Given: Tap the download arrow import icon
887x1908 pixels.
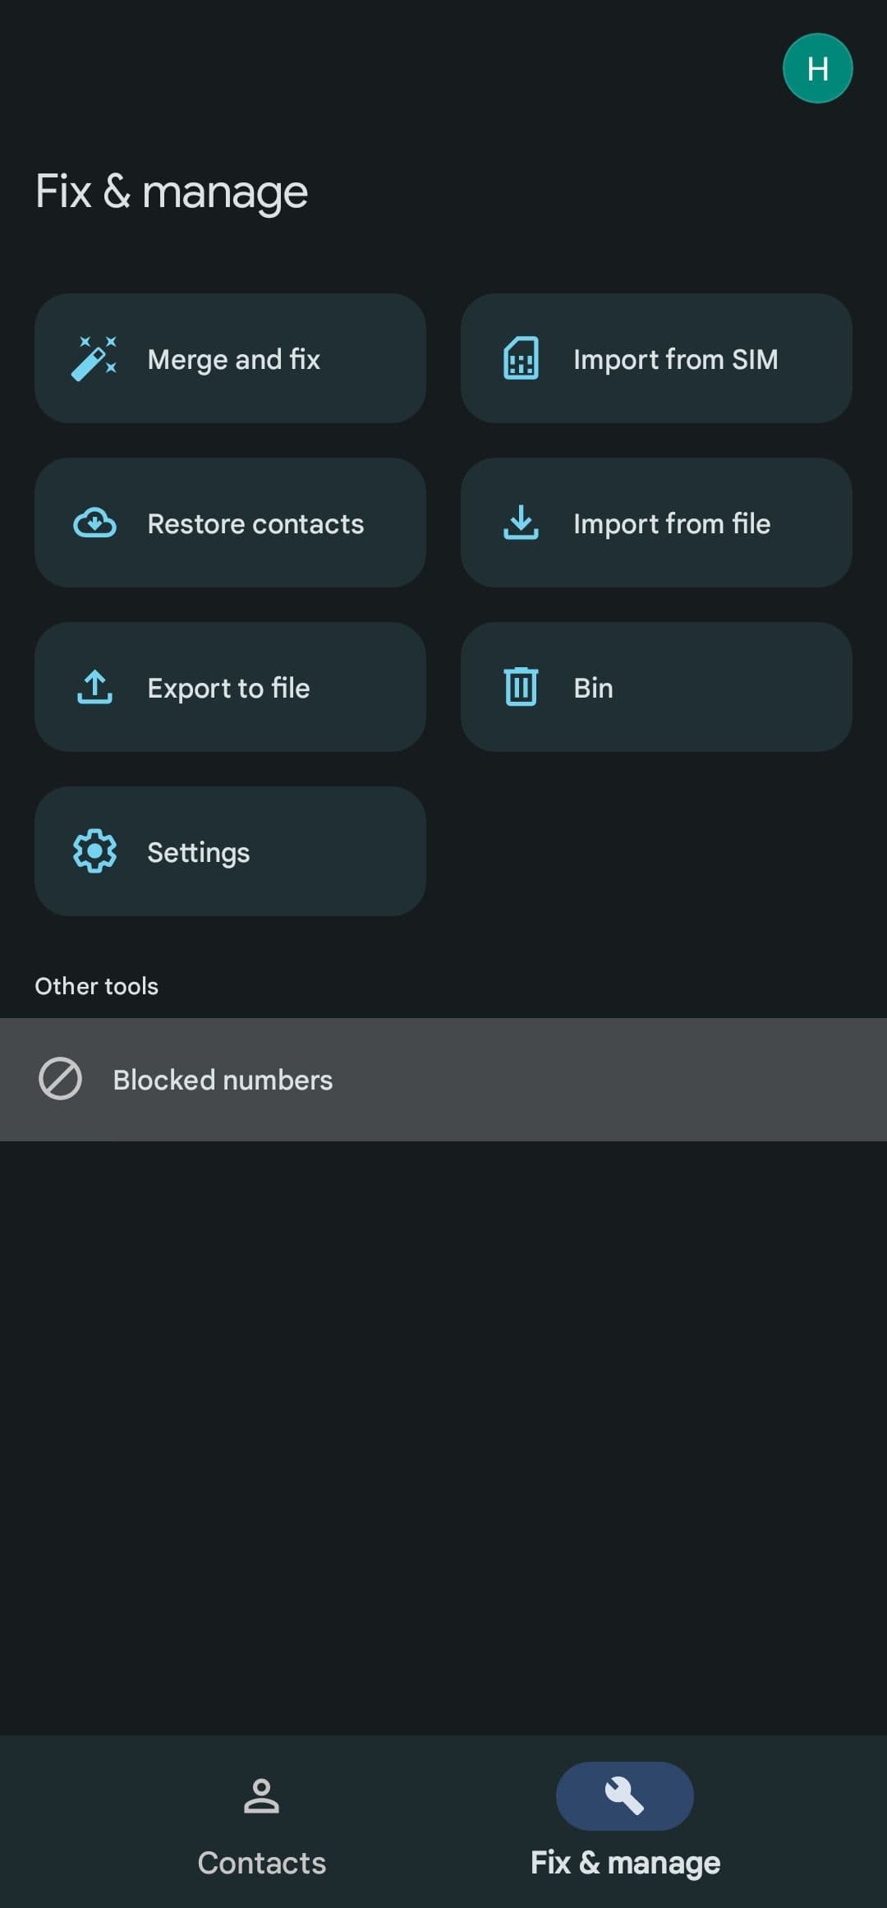Looking at the screenshot, I should coord(521,523).
